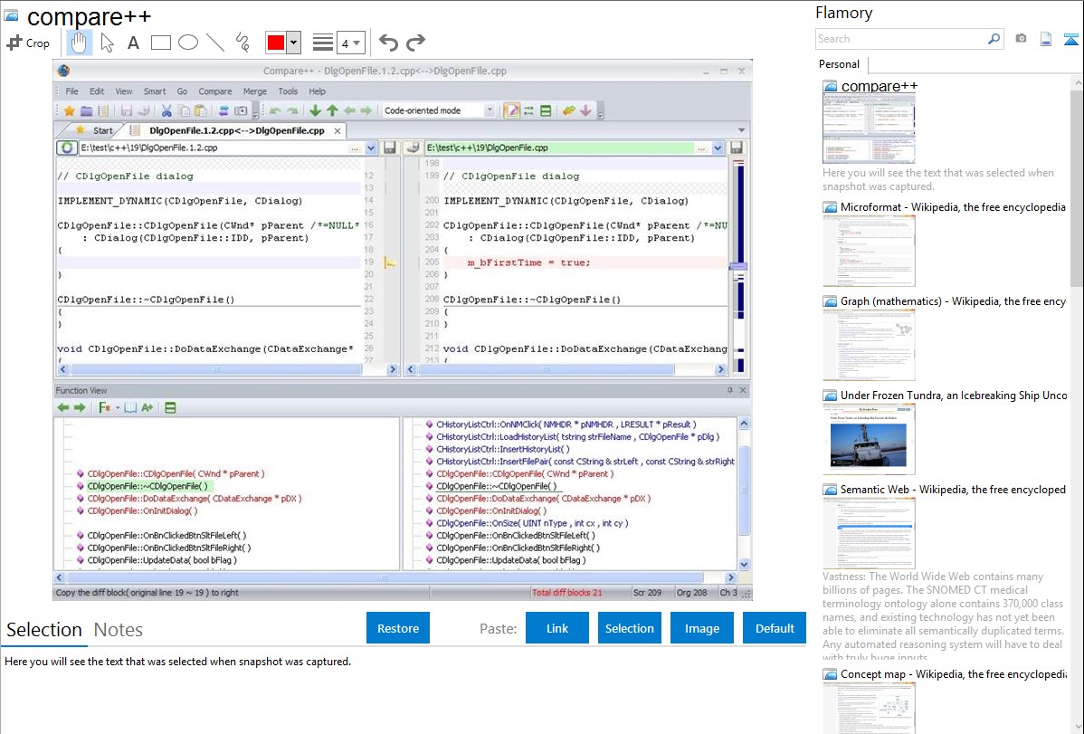Viewport: 1084px width, 734px height.
Task: Select the arrow pointer tool
Action: [x=107, y=43]
